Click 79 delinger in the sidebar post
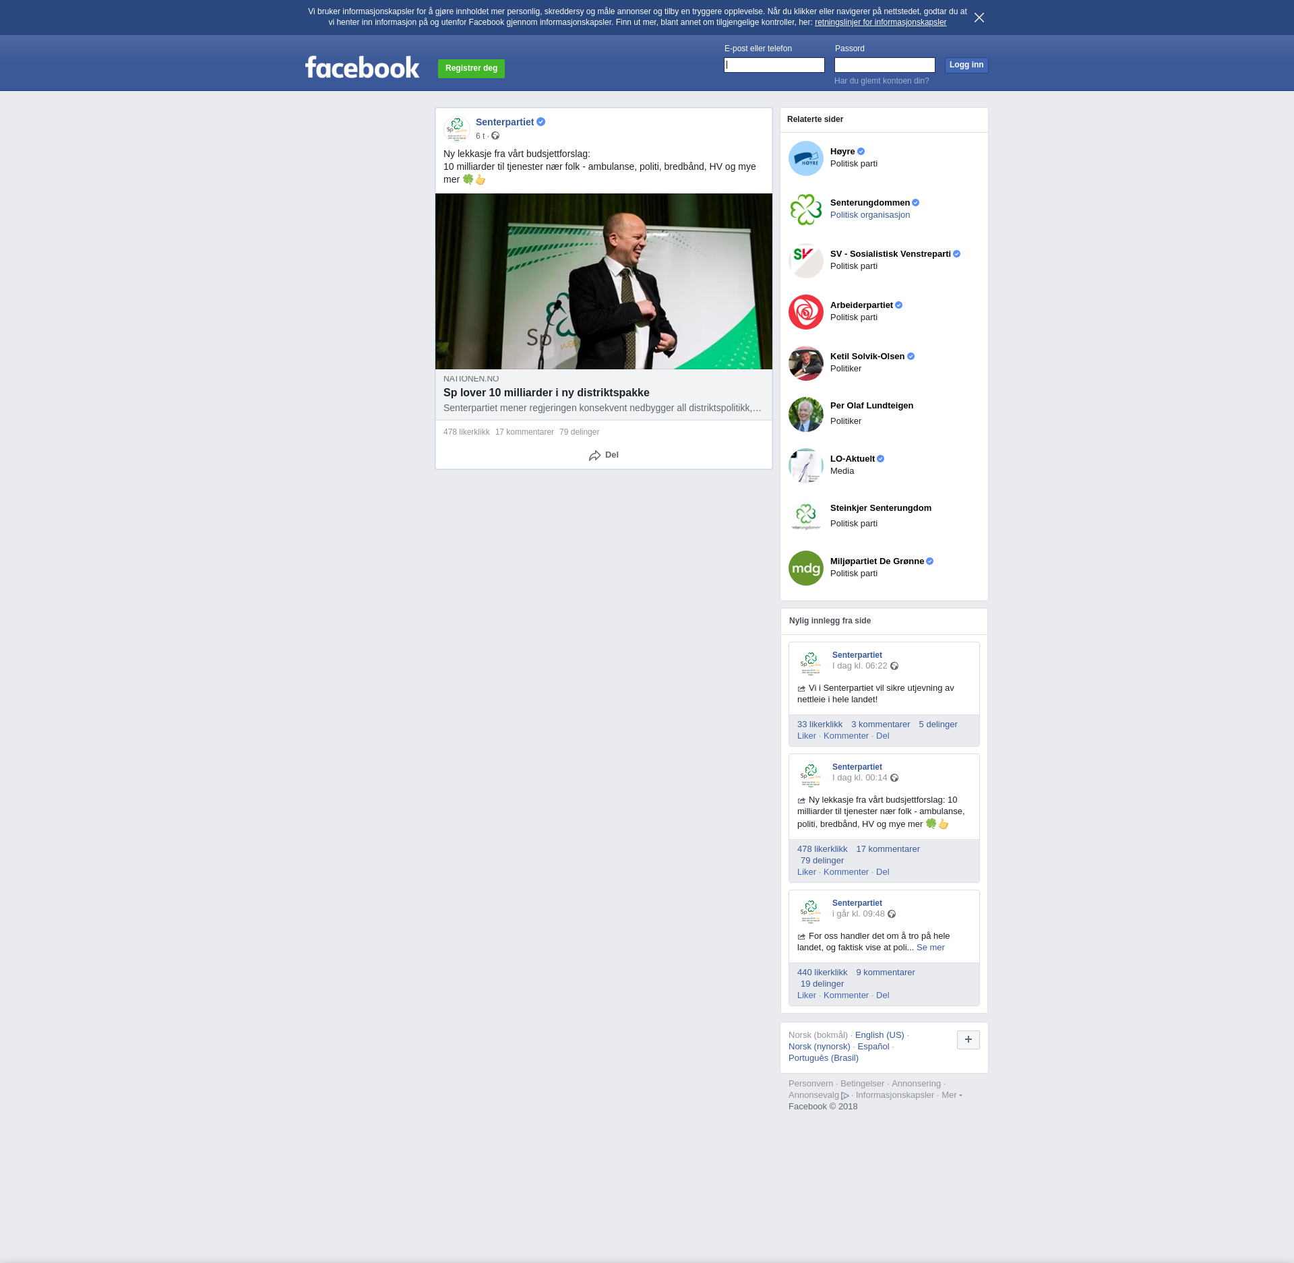The height and width of the screenshot is (1263, 1294). pyautogui.click(x=822, y=861)
